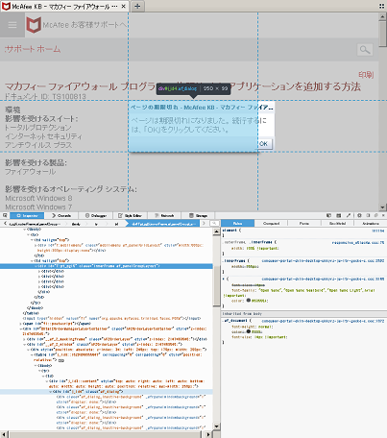The width and height of the screenshot is (387, 438).
Task: Click the markup panel scroll up arrow
Action: click(216, 231)
